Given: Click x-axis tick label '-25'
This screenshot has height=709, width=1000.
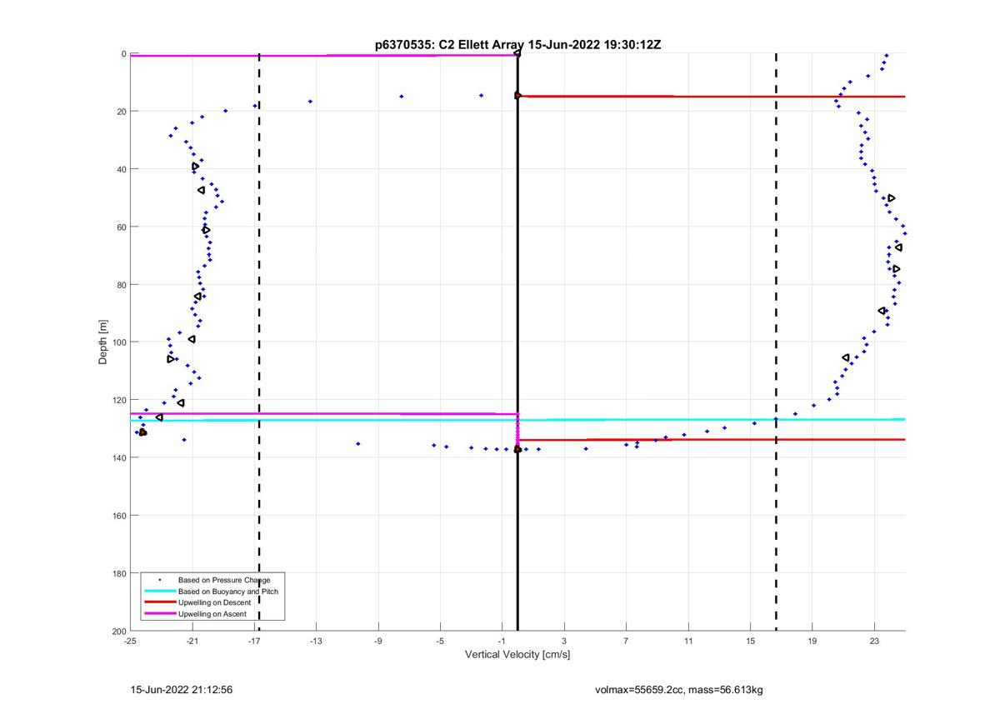Looking at the screenshot, I should point(130,641).
